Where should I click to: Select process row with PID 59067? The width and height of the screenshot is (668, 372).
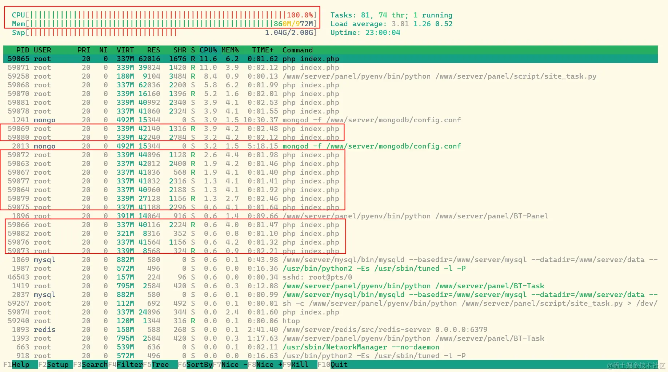pos(331,172)
